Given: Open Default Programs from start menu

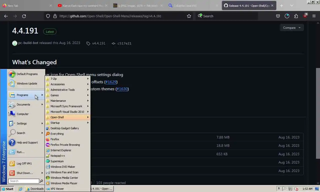Looking at the screenshot, I should point(26,74).
